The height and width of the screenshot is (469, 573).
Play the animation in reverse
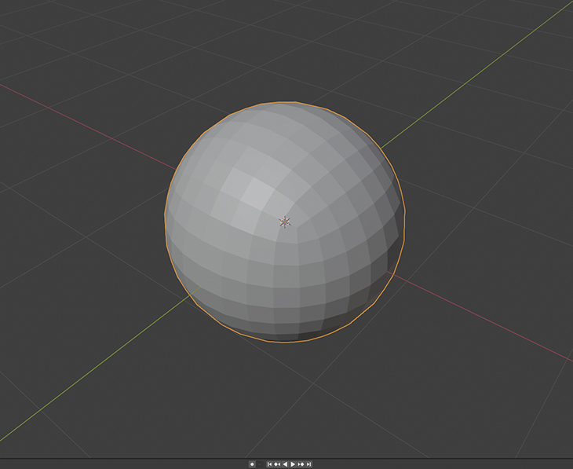285,464
